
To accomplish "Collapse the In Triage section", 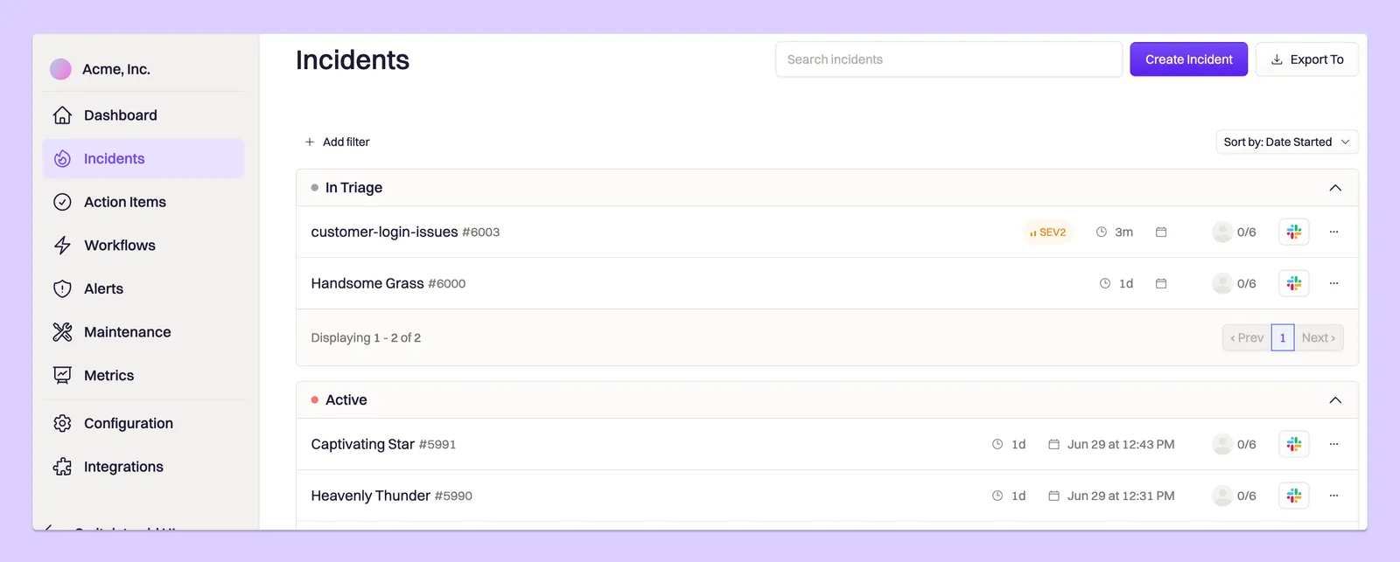I will point(1335,188).
